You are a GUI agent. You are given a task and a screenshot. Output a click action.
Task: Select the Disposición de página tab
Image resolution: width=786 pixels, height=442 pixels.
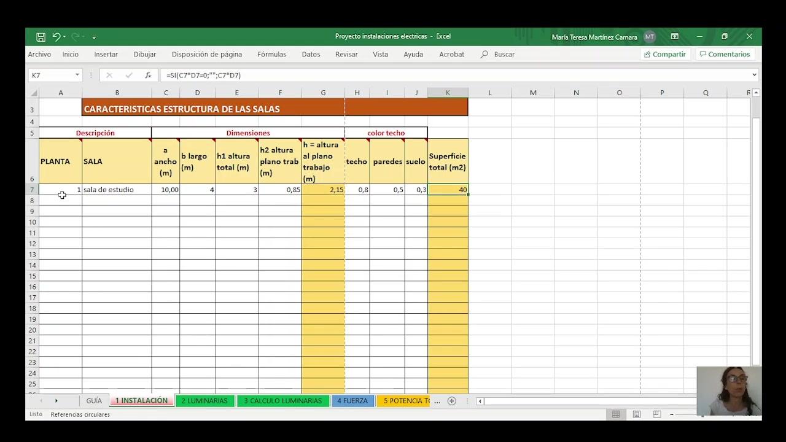point(207,54)
